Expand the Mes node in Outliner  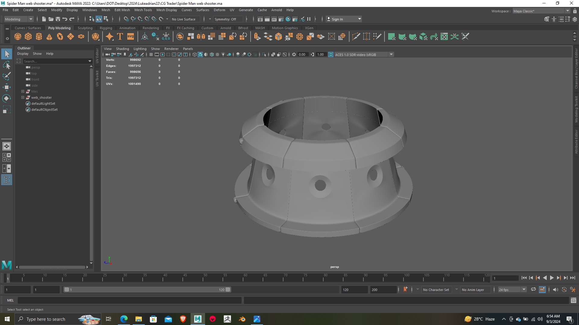(23, 91)
